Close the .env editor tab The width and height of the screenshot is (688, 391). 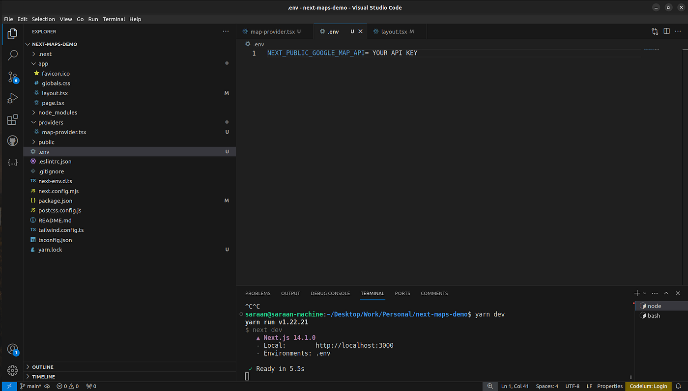[360, 31]
